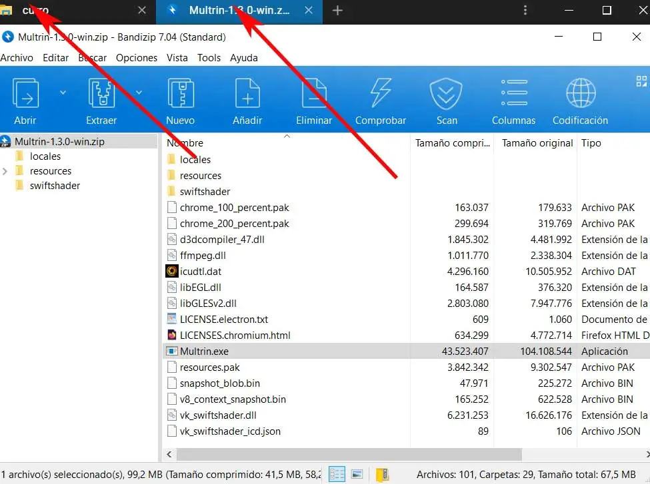Select Multrin-1.3.0-win.zip root in tree
Image resolution: width=650 pixels, height=484 pixels.
59,142
